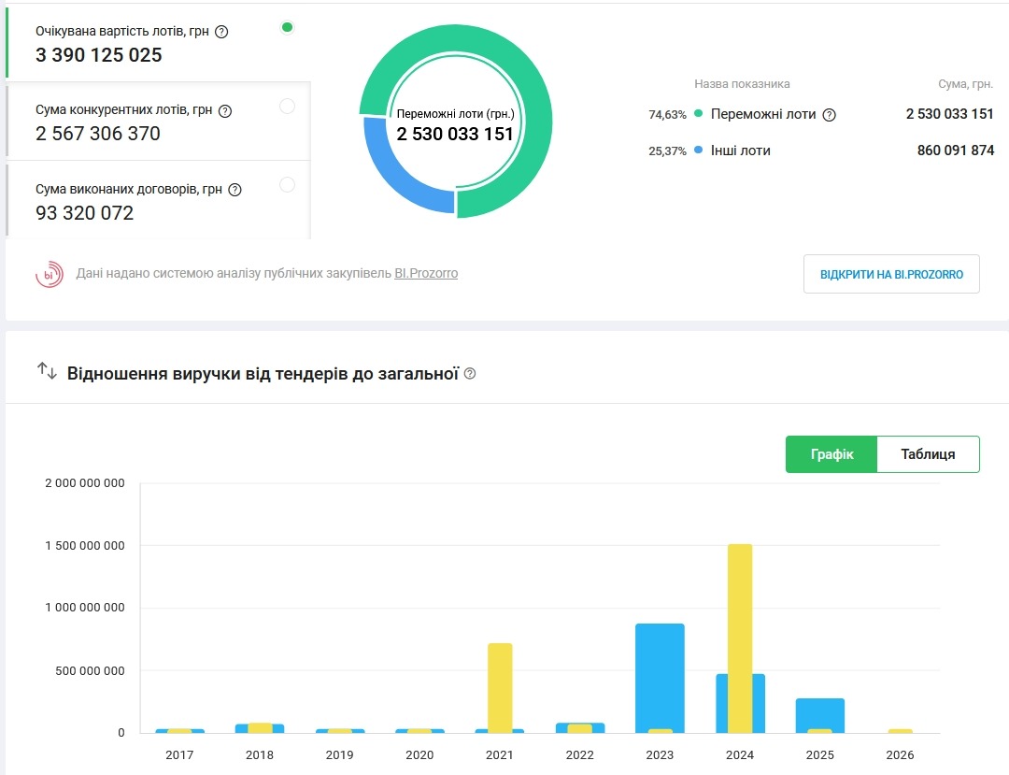
Task: Click the tall yellow 2024 bar
Action: click(740, 638)
